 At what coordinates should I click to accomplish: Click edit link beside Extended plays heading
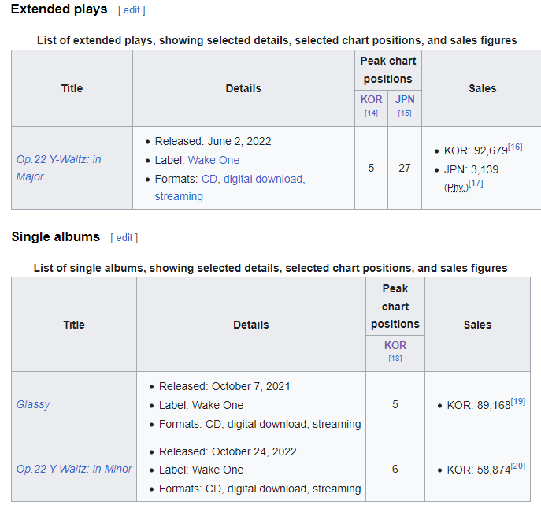point(132,10)
